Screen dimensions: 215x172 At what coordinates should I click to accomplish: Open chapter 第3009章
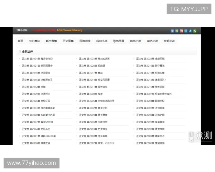(x=36, y=94)
